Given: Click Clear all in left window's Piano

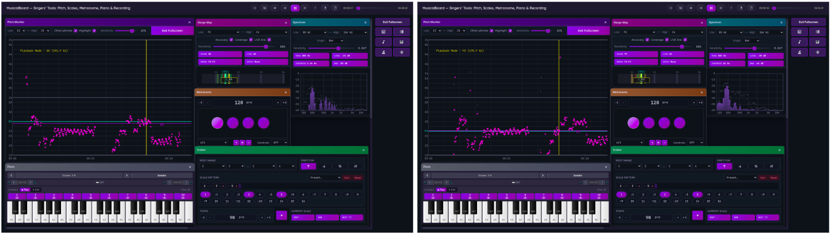Looking at the screenshot, I should 185,190.
